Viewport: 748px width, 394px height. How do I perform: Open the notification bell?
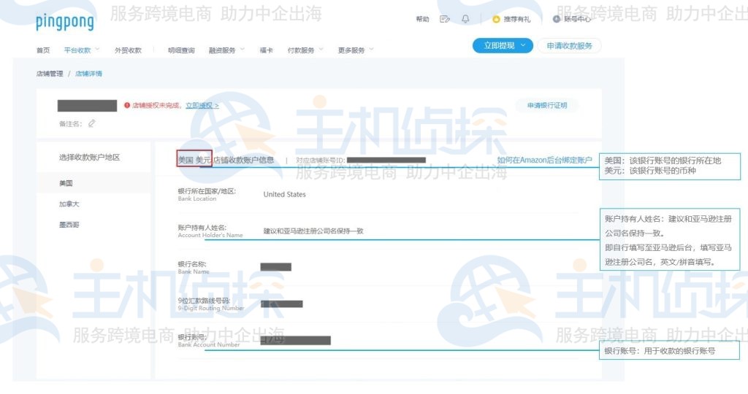tap(465, 19)
